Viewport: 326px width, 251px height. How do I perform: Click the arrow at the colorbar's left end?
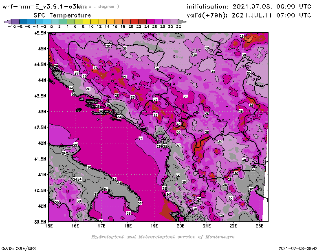7,22
